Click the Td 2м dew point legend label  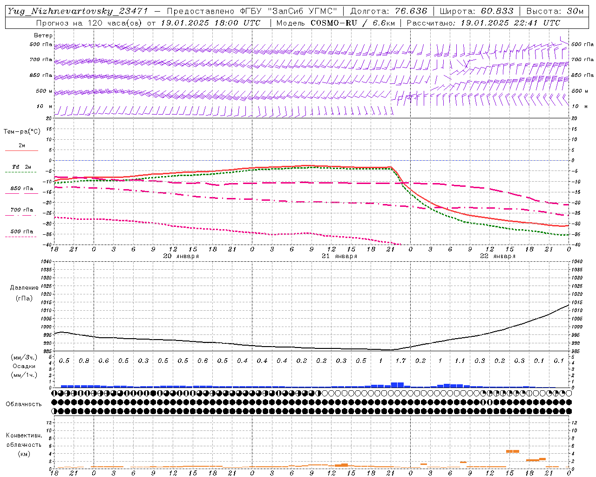22,167
